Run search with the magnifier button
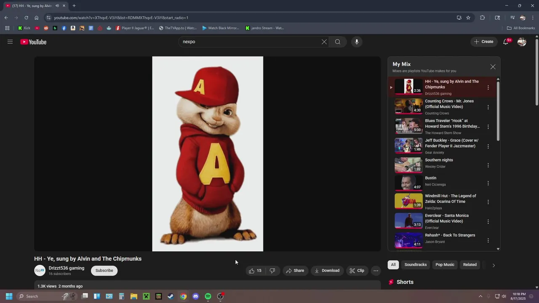The width and height of the screenshot is (539, 303). [338, 42]
